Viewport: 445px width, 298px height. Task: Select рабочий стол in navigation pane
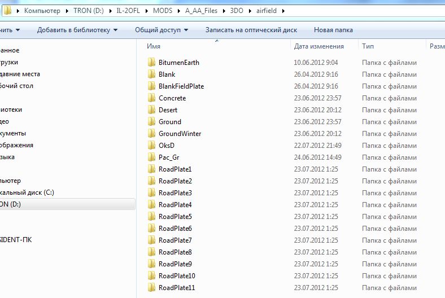coord(16,86)
